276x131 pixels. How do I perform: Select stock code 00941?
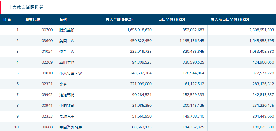coord(47,106)
